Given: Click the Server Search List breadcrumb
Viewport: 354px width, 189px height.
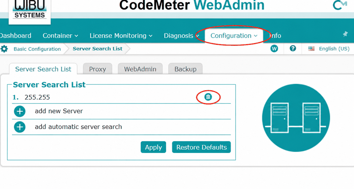Looking at the screenshot, I should 97,49.
